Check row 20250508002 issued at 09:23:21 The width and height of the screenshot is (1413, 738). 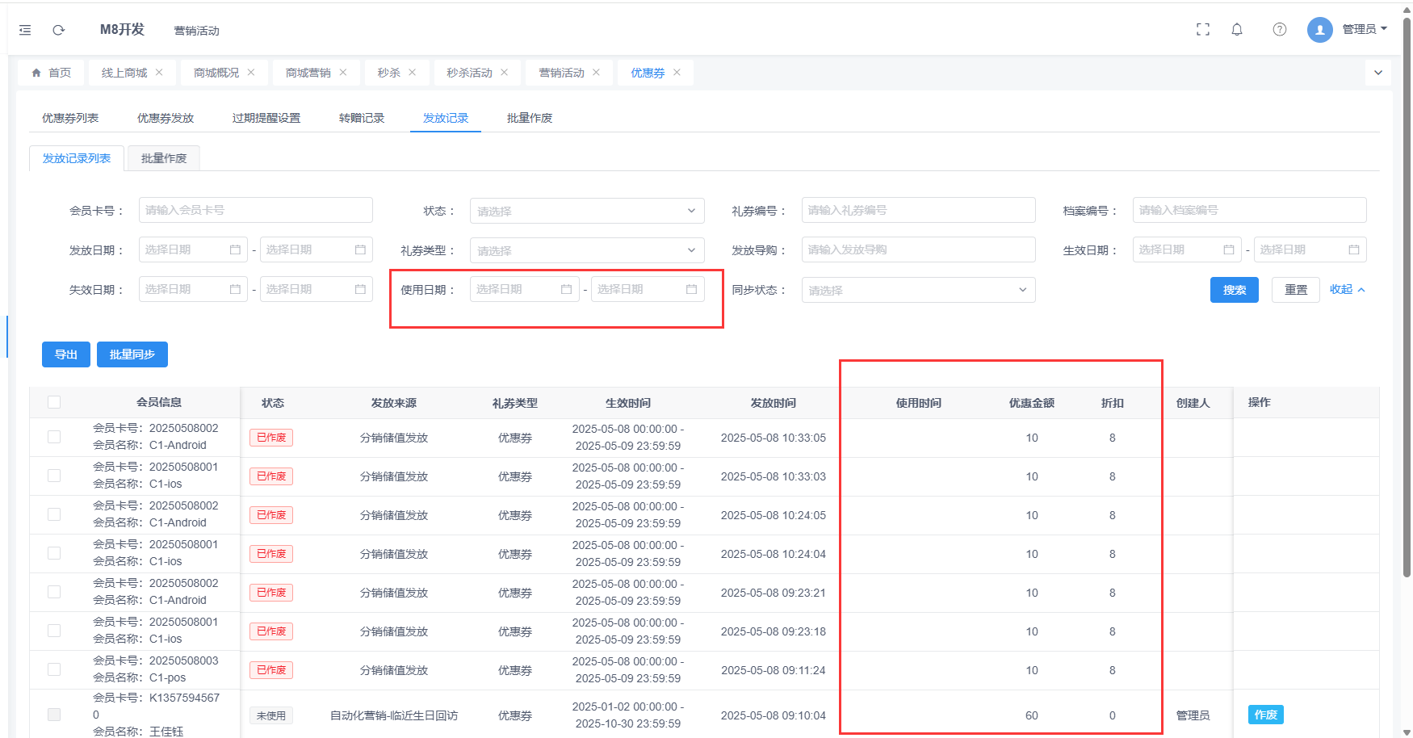click(54, 592)
